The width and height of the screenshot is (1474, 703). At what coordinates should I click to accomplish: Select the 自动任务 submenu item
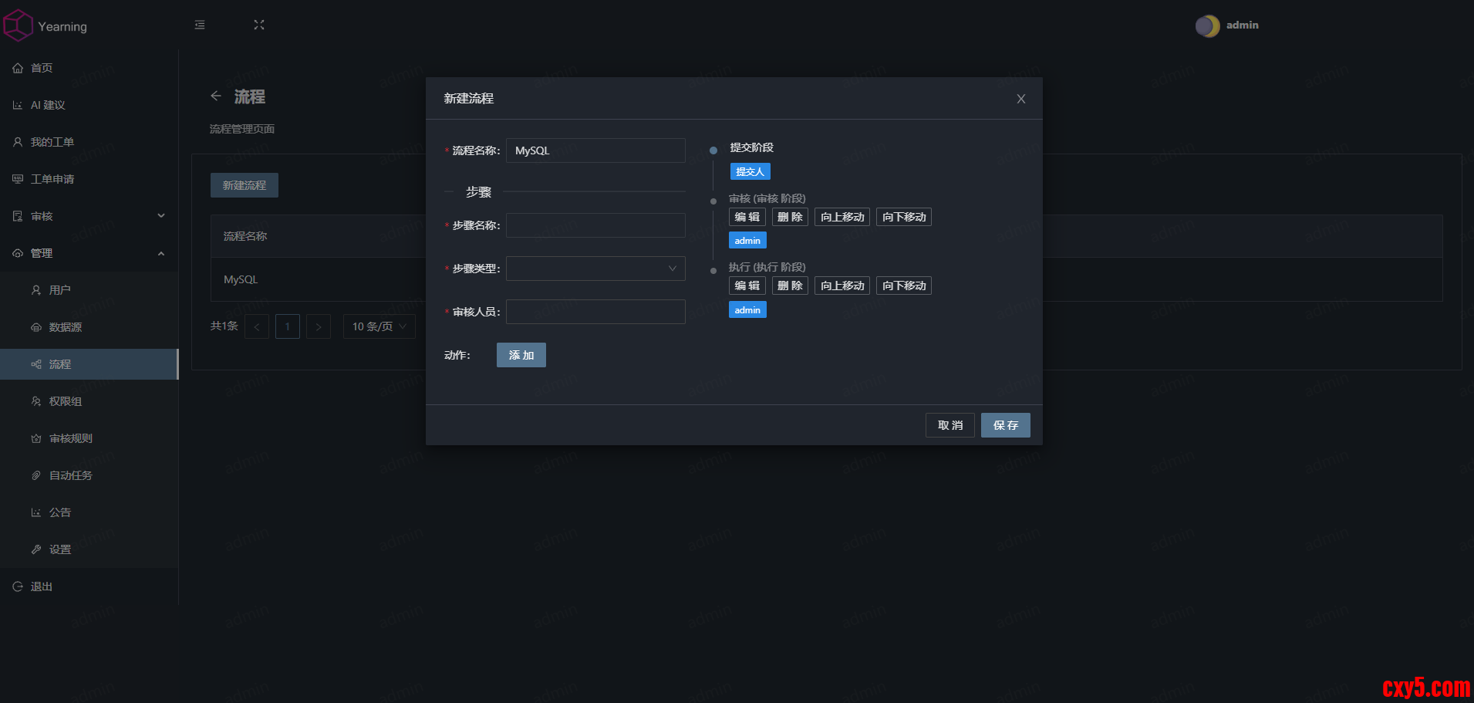(89, 475)
